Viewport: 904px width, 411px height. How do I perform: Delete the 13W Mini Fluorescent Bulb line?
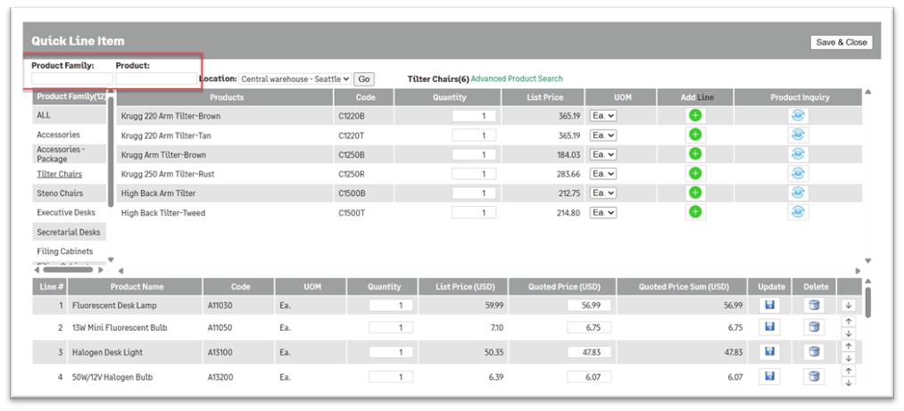point(814,327)
